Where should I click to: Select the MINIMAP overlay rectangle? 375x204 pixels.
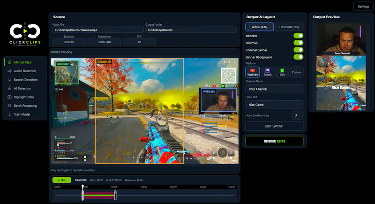coord(67,73)
